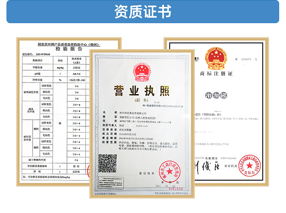Click the 异味 row label
Viewport: 286px width, 213px height.
[37, 171]
